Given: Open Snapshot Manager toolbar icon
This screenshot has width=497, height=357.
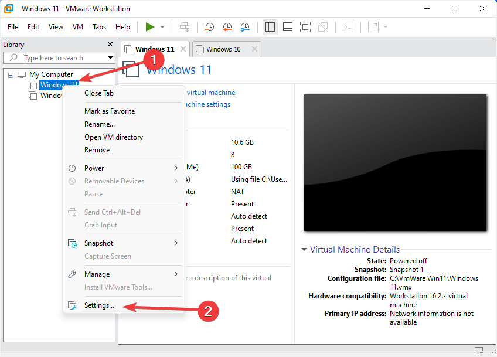Looking at the screenshot, I should [245, 27].
